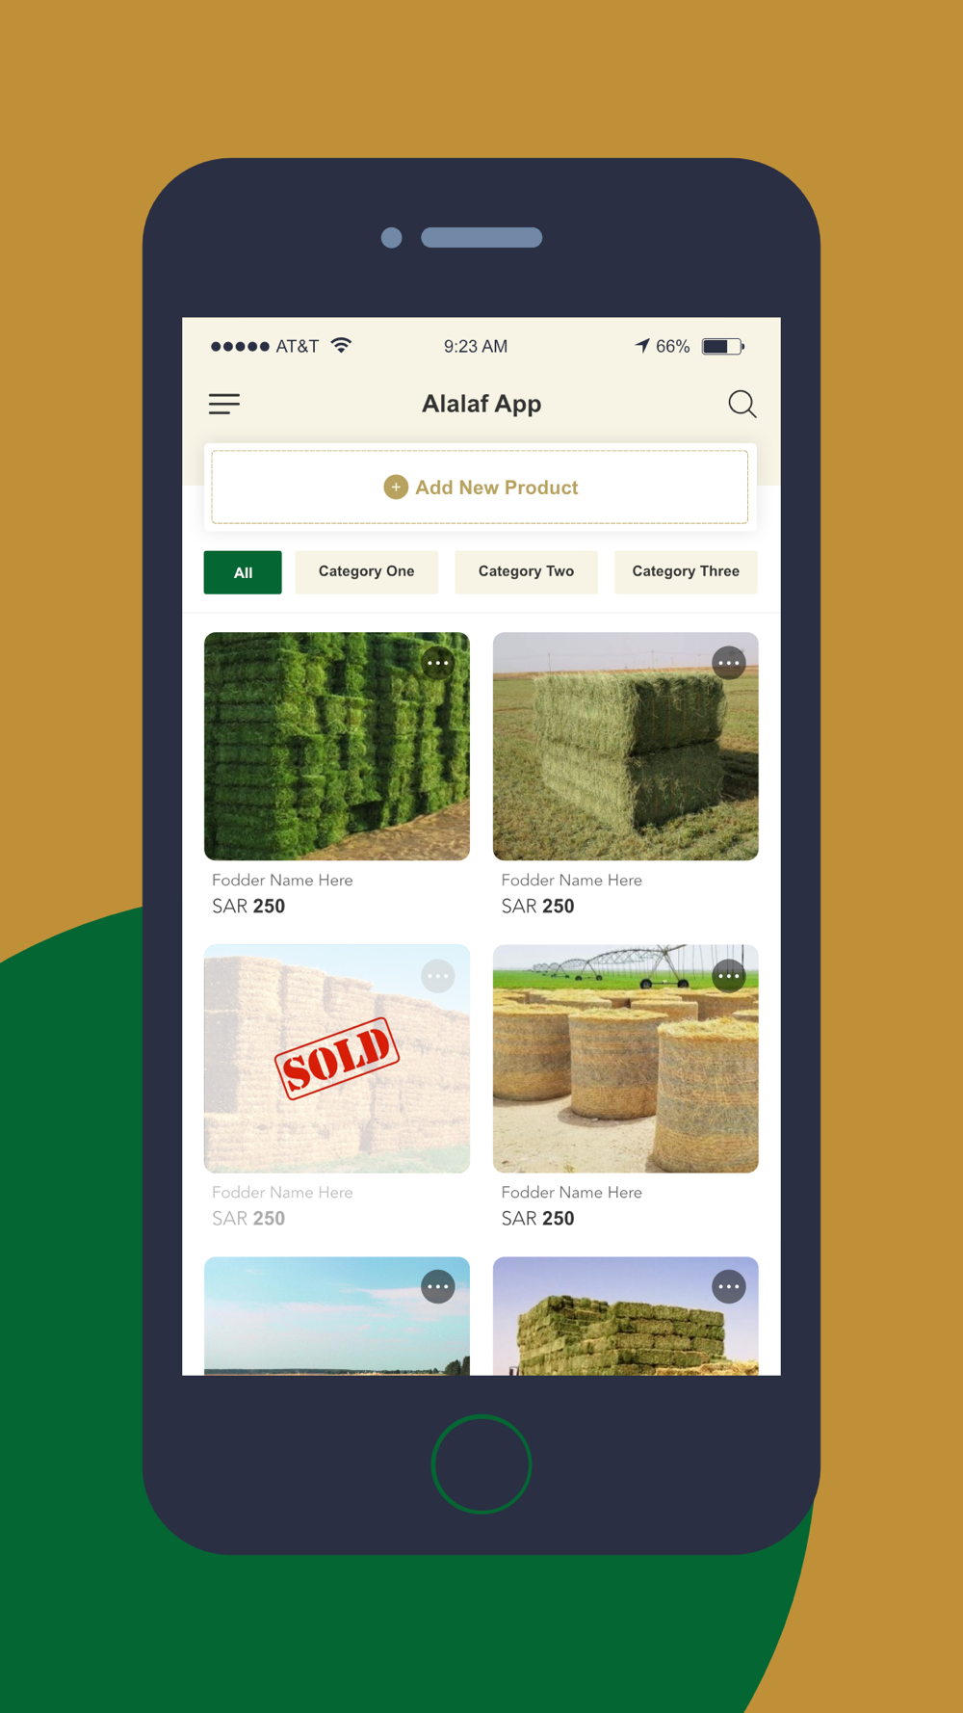Tap the search magnifier icon

[x=742, y=404]
